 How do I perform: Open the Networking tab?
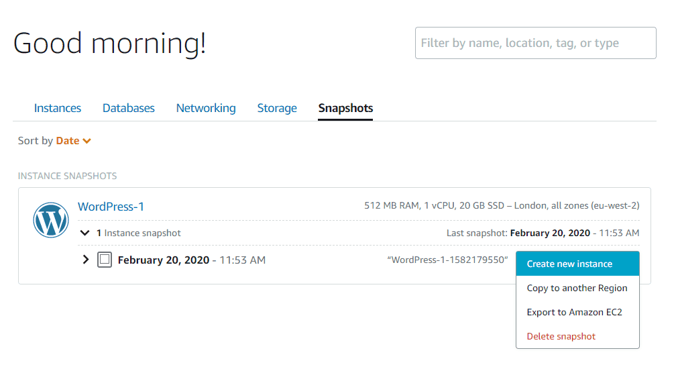point(206,108)
